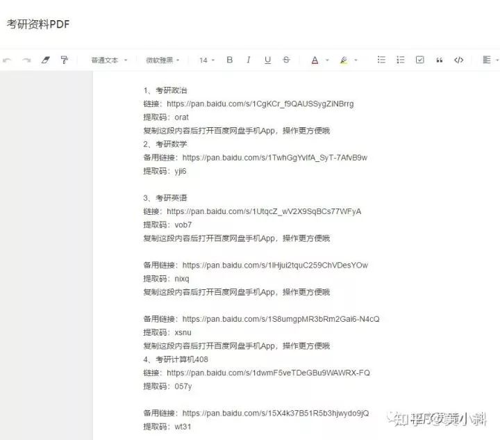Open the 考研数学 backup Baidu link
The width and height of the screenshot is (500, 440).
pos(274,158)
